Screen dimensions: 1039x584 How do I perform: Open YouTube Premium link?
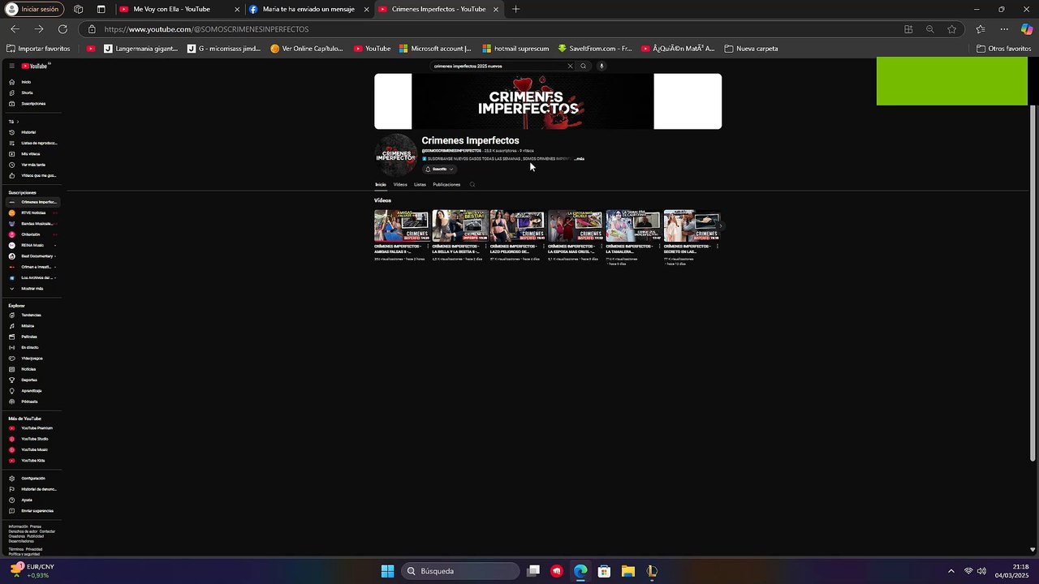tap(37, 428)
